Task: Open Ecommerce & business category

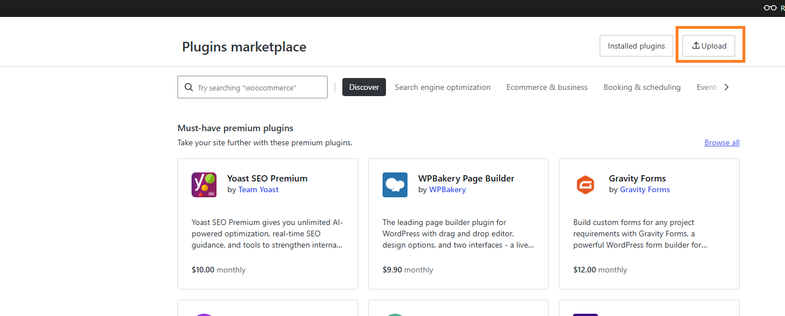Action: [547, 87]
